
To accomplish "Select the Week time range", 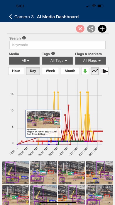I will (50, 71).
